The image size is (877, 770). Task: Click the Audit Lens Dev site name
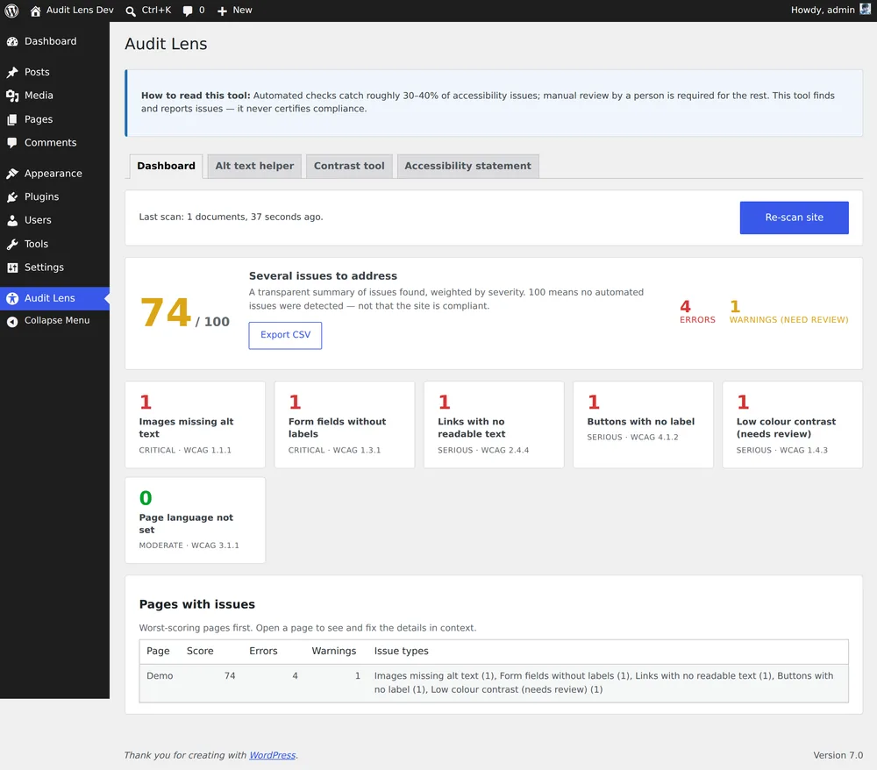80,10
